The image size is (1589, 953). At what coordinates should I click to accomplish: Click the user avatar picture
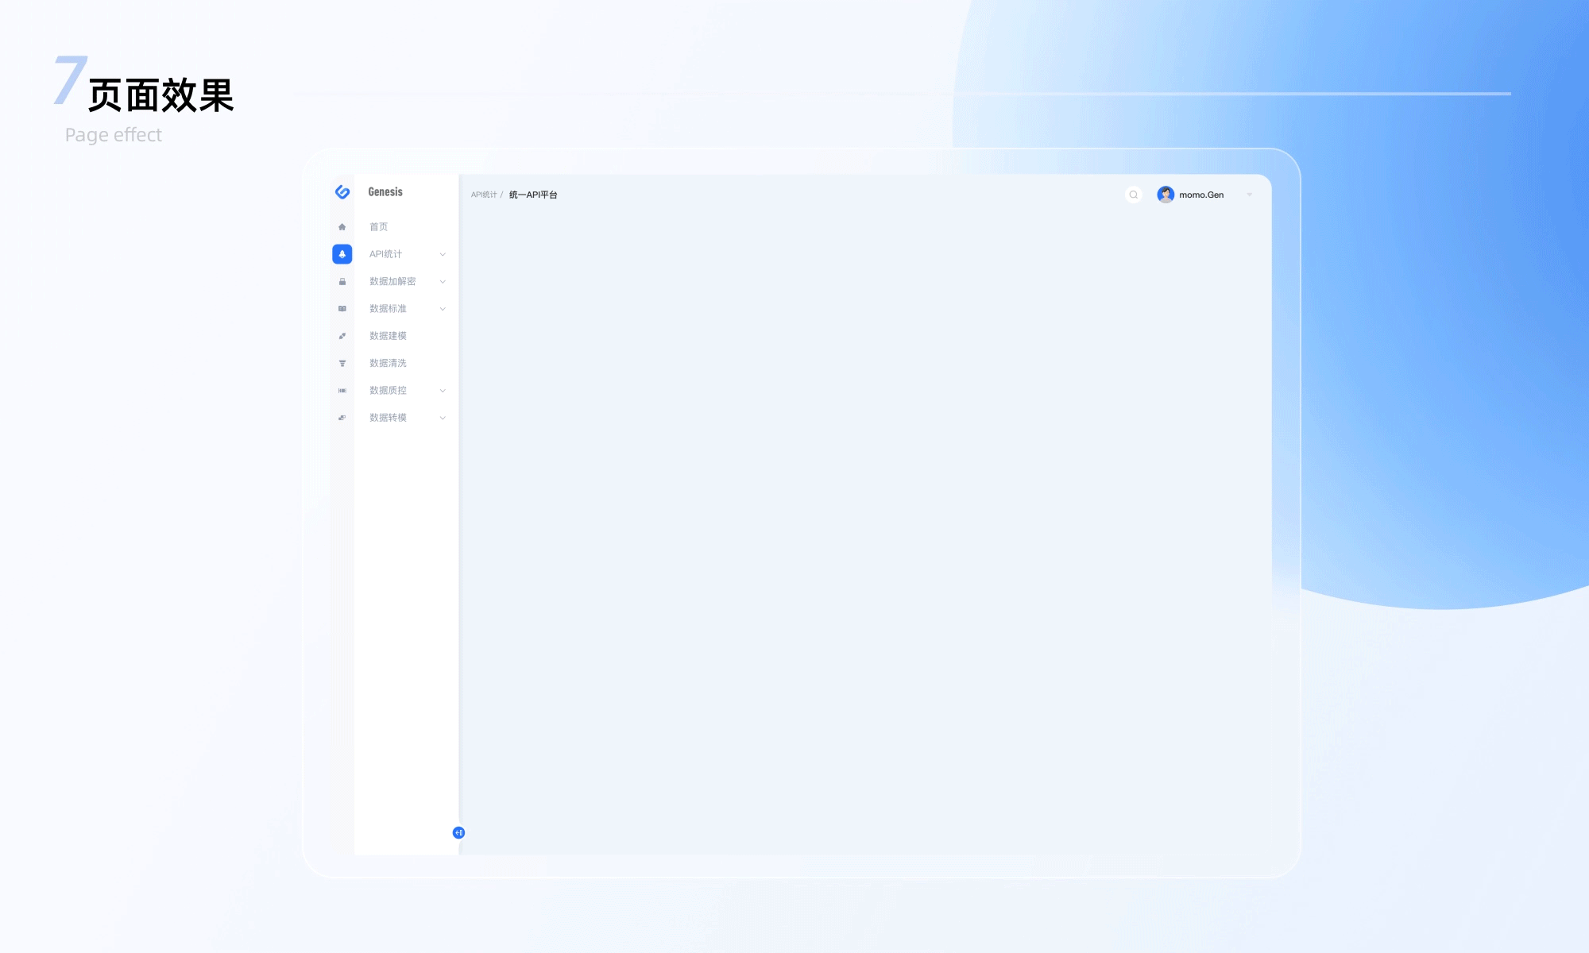[x=1166, y=195]
